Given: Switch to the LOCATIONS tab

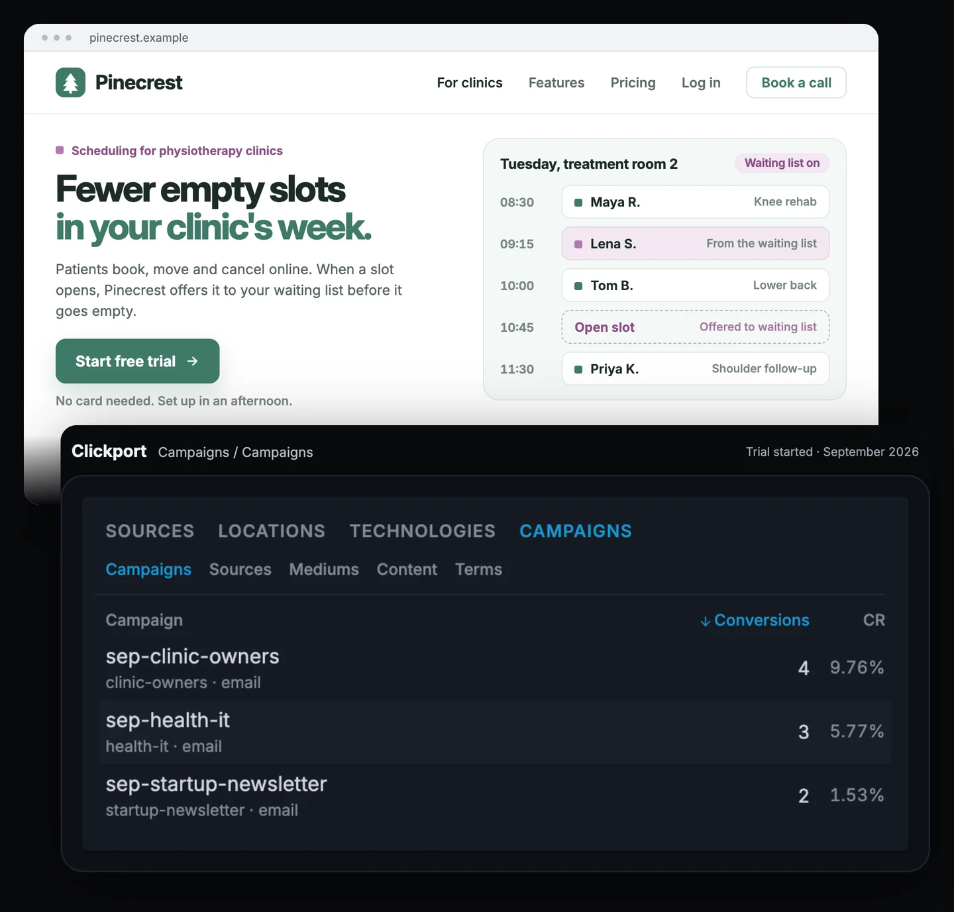Looking at the screenshot, I should [272, 531].
